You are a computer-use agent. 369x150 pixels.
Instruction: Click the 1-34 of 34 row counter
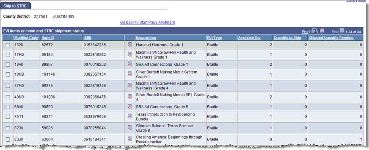pos(354,32)
